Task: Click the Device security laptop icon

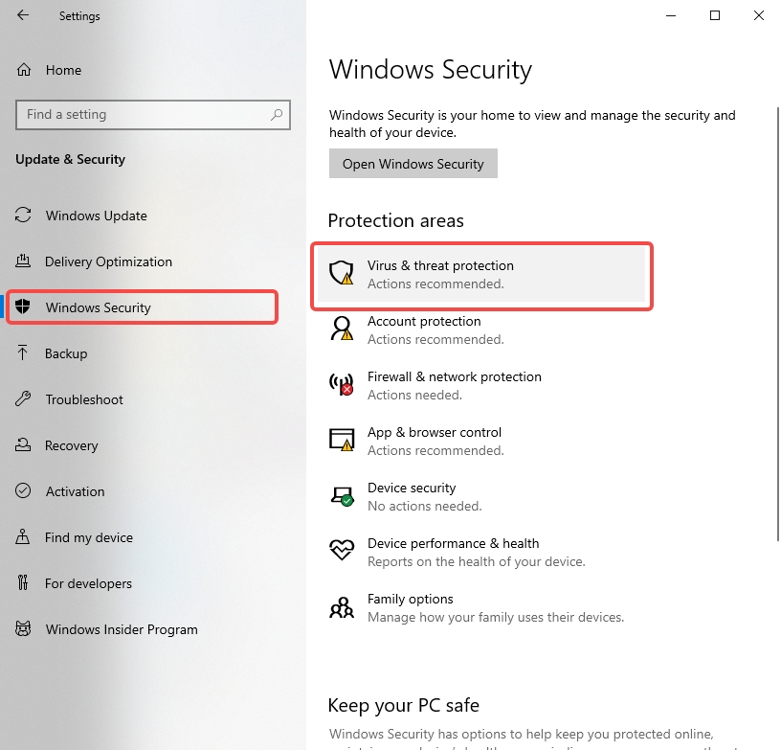Action: click(342, 496)
